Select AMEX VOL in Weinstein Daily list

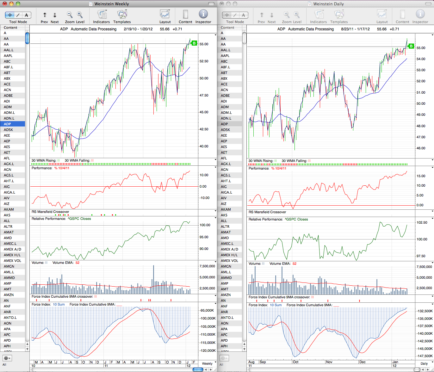(230, 261)
